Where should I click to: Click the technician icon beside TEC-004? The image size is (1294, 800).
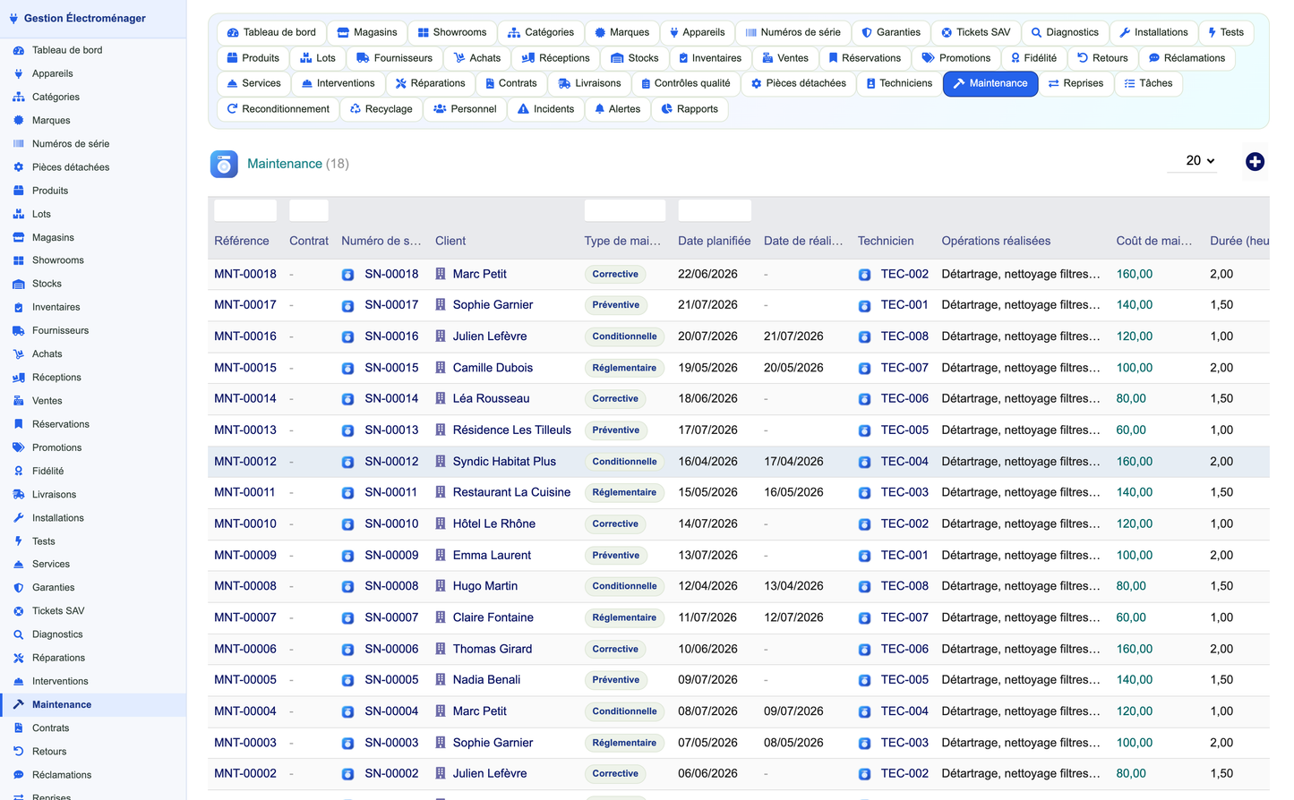click(x=864, y=463)
